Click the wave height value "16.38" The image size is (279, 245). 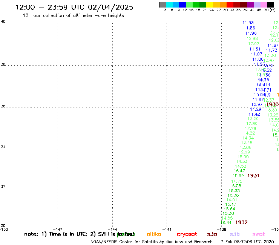point(233,195)
